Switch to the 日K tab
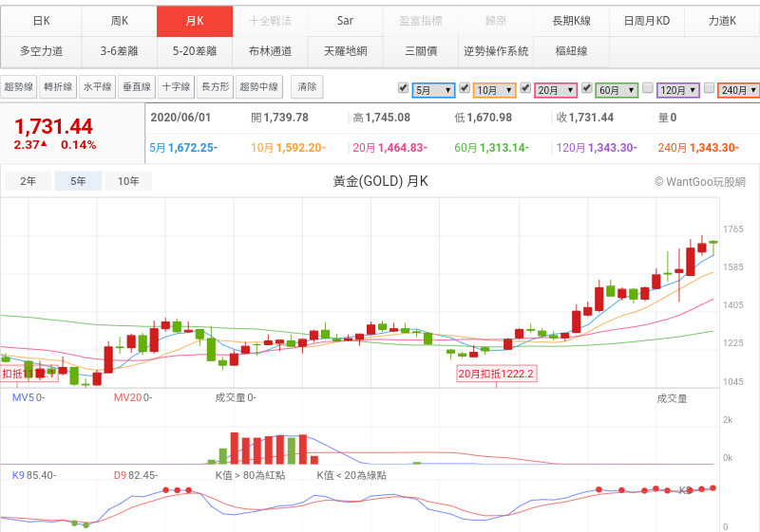Image resolution: width=760 pixels, height=532 pixels. pos(41,21)
